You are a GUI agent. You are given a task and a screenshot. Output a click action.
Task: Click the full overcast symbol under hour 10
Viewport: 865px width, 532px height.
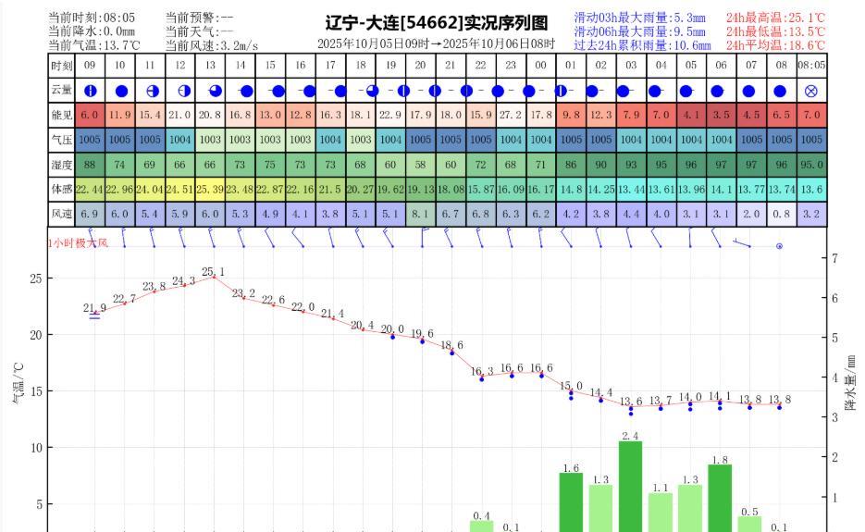click(121, 91)
